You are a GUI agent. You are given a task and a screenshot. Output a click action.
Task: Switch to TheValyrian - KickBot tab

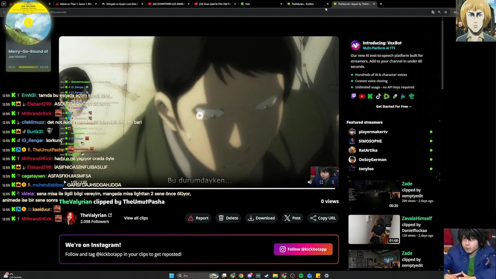308,4
